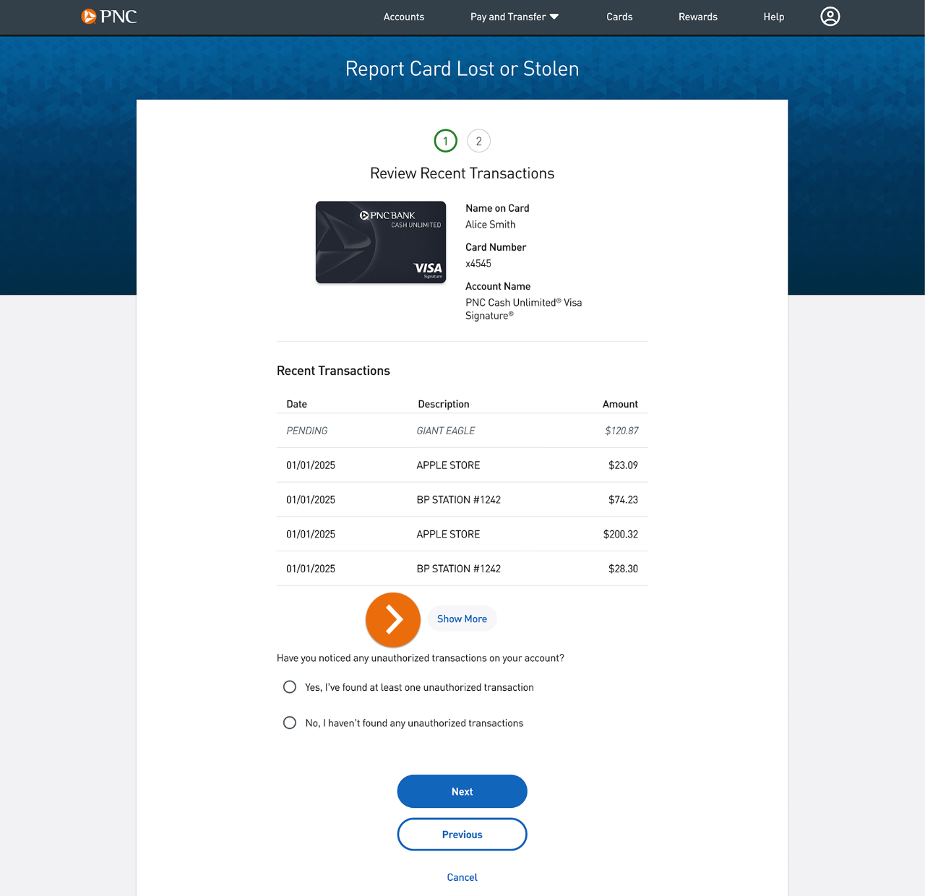Open the Accounts menu
This screenshot has width=925, height=896.
click(x=404, y=17)
